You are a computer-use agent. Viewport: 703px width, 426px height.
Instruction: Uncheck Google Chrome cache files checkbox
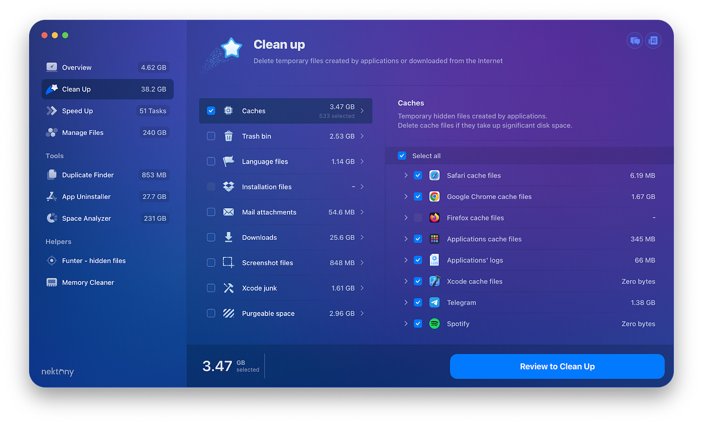tap(418, 197)
